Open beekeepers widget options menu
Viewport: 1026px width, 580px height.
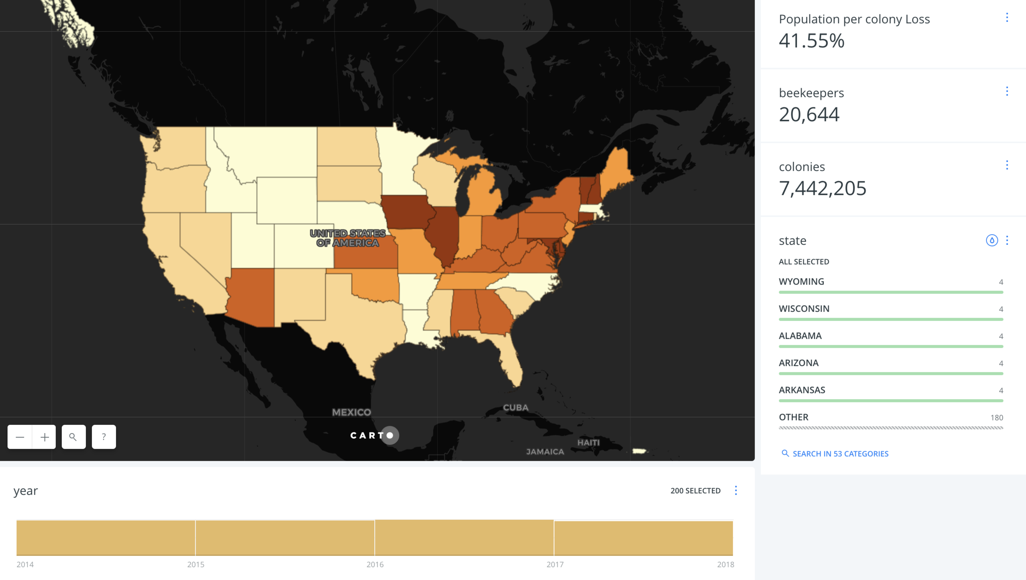1007,92
